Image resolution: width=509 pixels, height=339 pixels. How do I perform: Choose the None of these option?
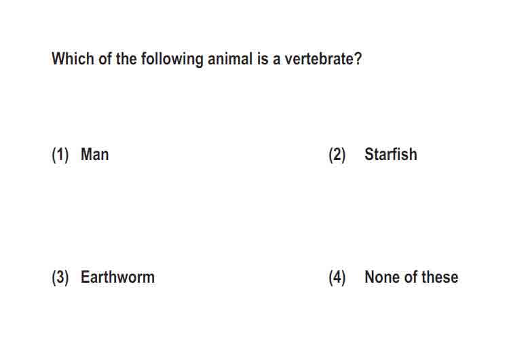tap(411, 277)
